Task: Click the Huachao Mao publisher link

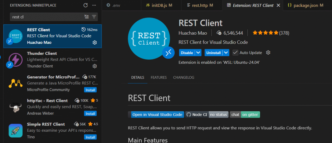Action: click(193, 33)
